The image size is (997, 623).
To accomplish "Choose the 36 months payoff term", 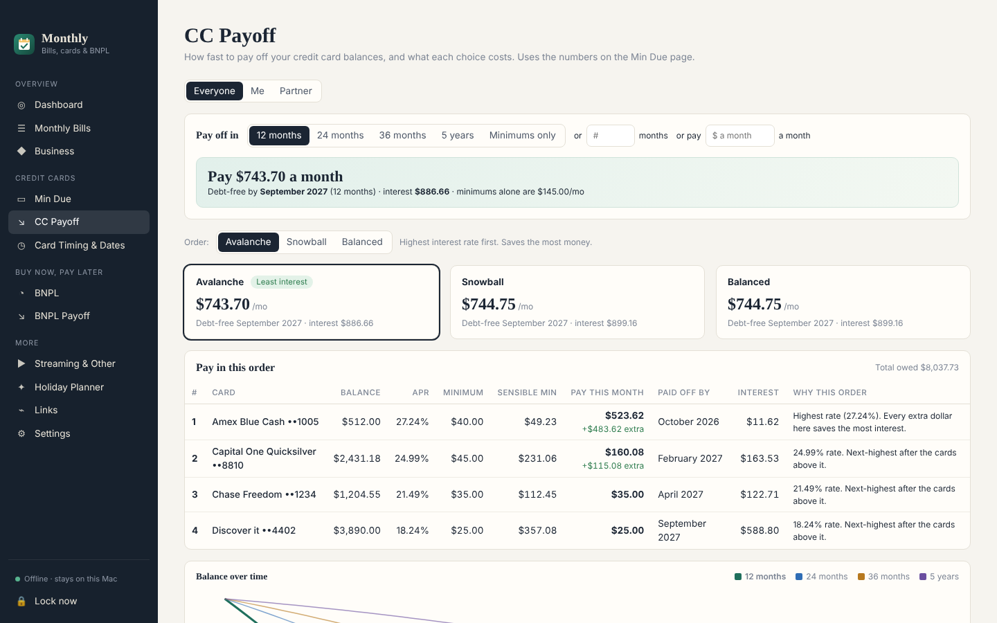I will pyautogui.click(x=402, y=135).
